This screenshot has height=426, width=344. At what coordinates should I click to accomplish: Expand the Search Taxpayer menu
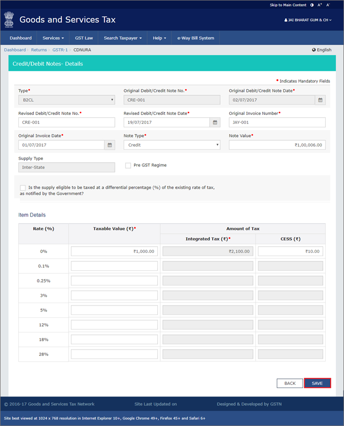[122, 38]
